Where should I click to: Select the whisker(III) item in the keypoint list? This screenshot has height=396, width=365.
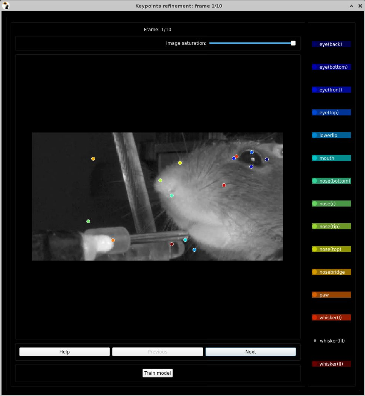coord(331,341)
